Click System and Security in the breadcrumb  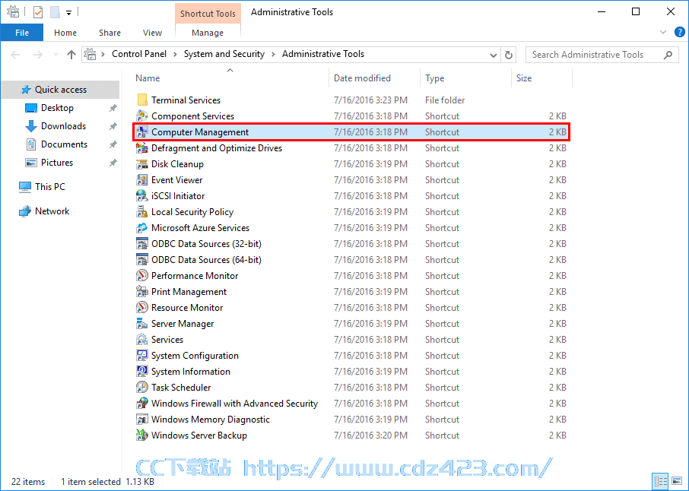(224, 54)
